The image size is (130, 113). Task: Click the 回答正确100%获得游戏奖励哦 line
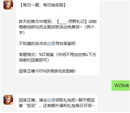(x=47, y=71)
